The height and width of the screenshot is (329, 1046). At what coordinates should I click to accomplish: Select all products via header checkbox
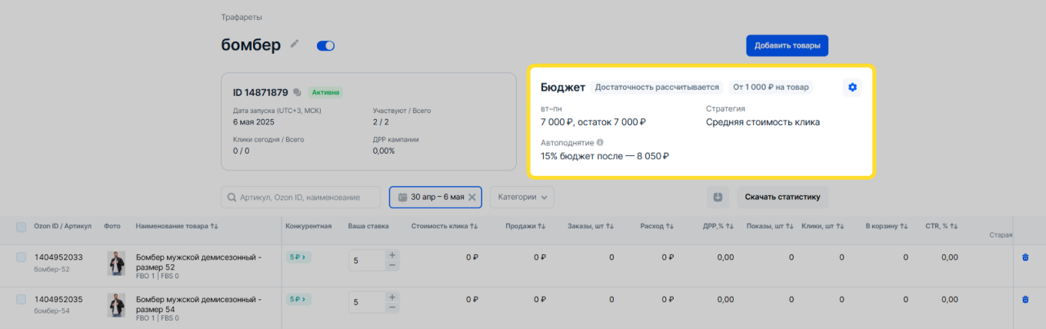click(x=21, y=226)
